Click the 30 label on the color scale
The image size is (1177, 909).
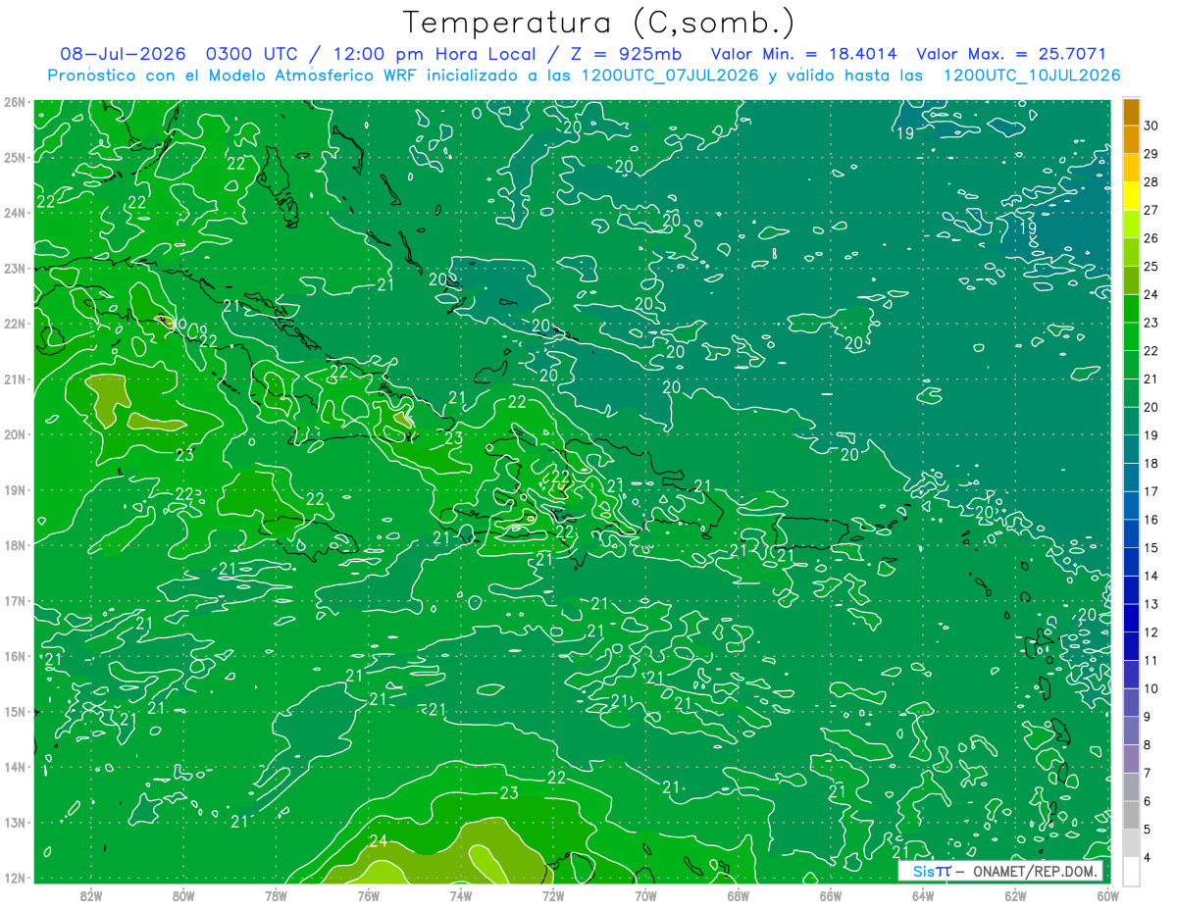click(x=1151, y=126)
